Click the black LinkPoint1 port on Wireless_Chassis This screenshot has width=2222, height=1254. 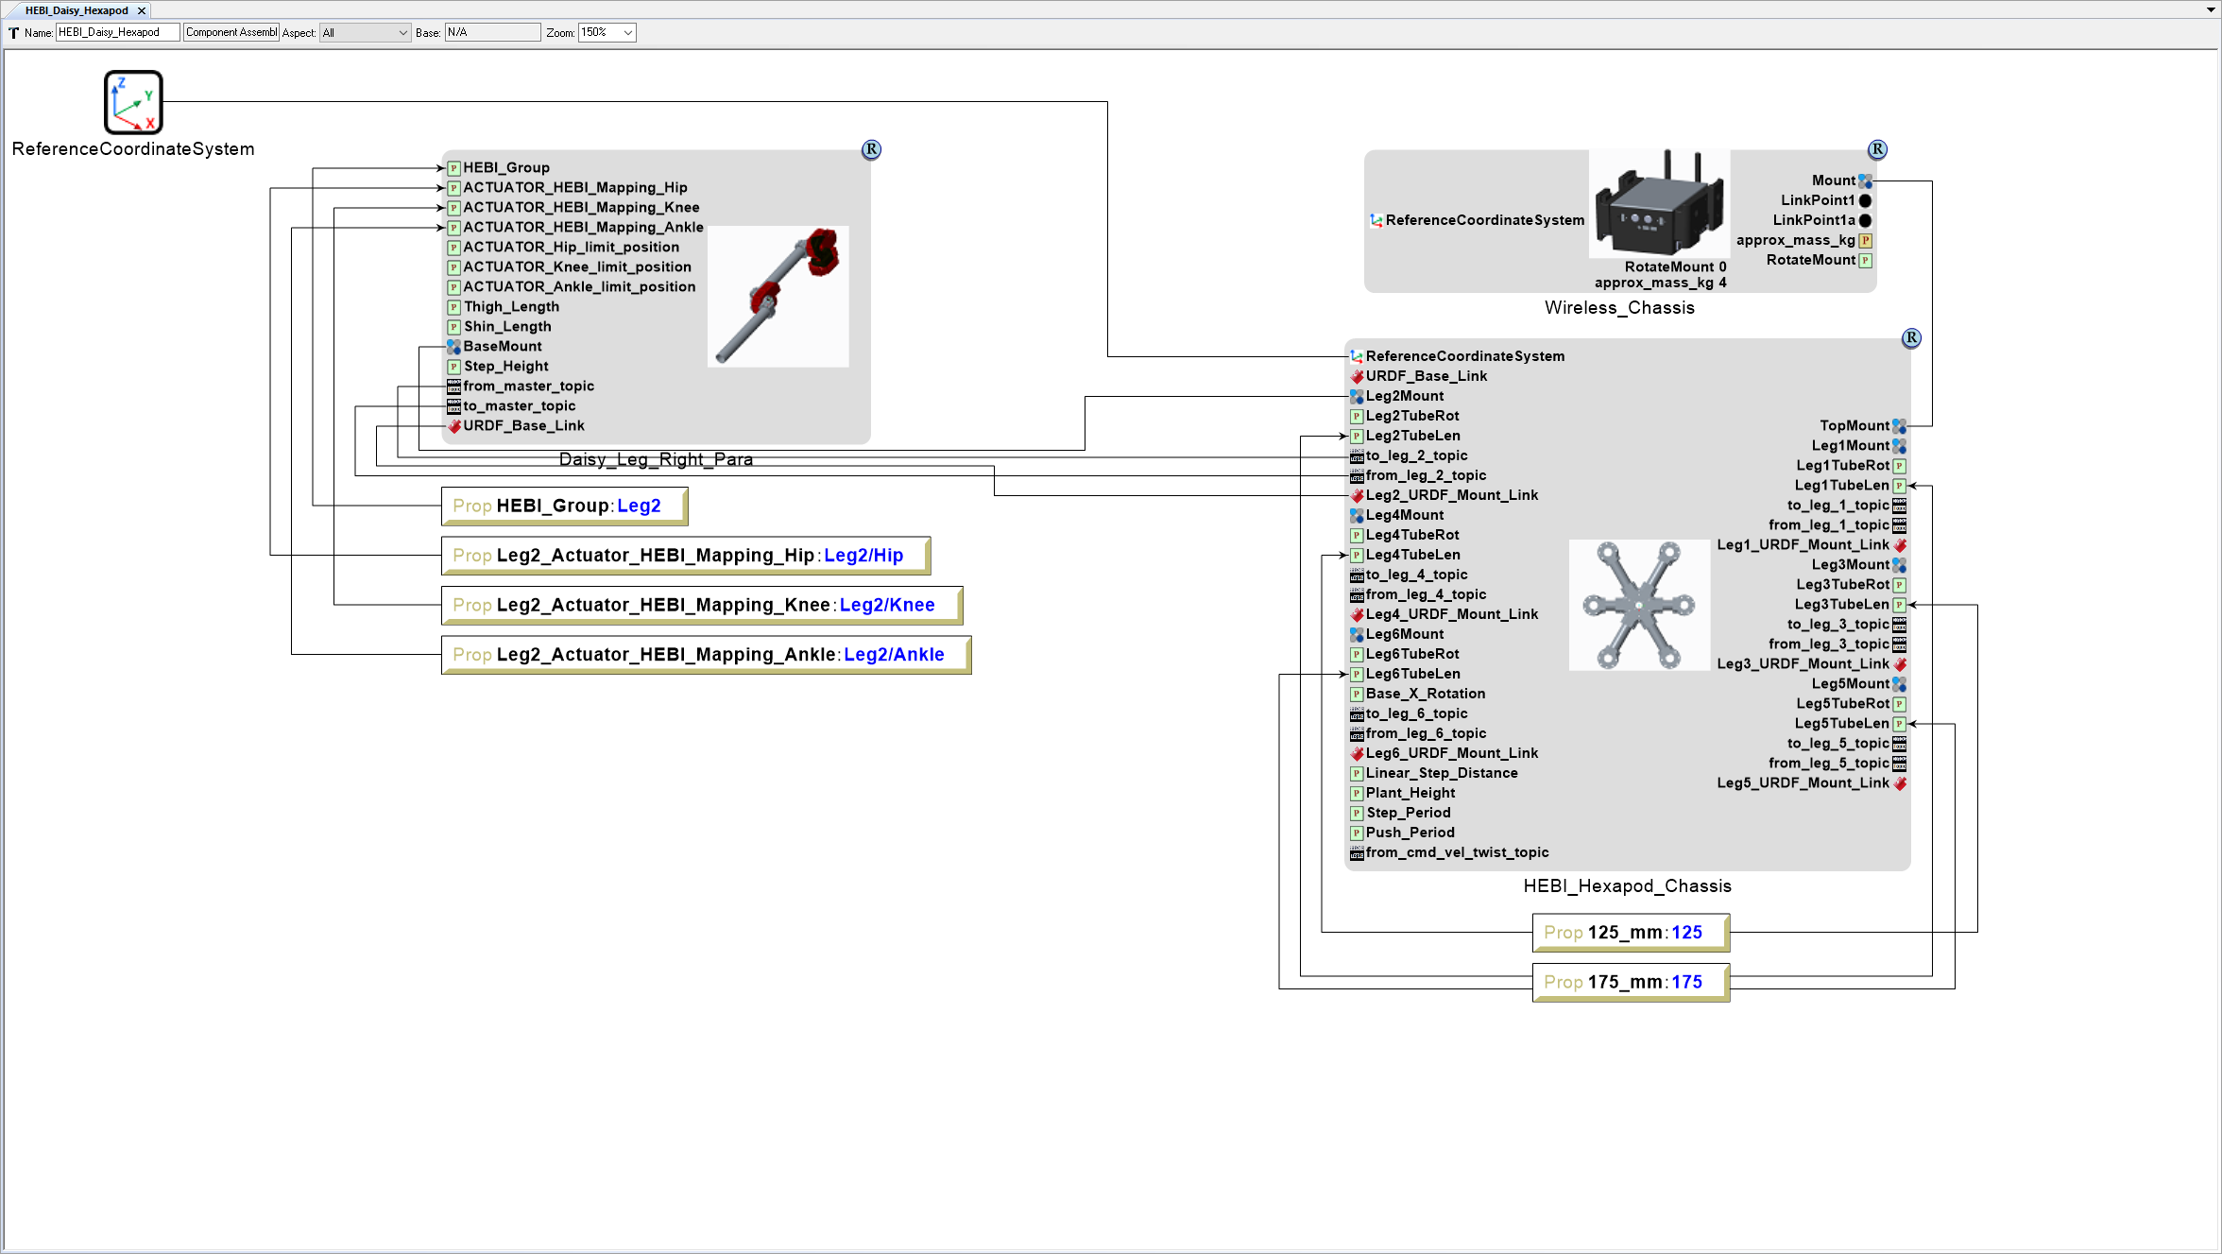(1865, 200)
